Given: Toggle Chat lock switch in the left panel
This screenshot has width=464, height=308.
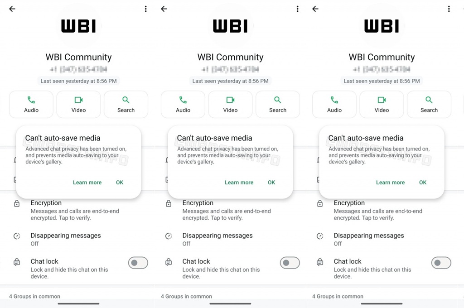Looking at the screenshot, I should [138, 263].
